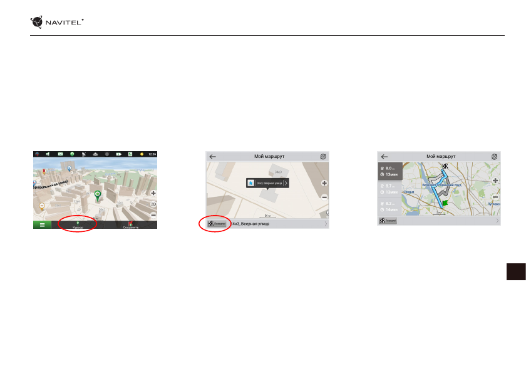Select the 8.2 km 14 min route option
Image resolution: width=526 pixels, height=373 pixels.
coord(390,207)
